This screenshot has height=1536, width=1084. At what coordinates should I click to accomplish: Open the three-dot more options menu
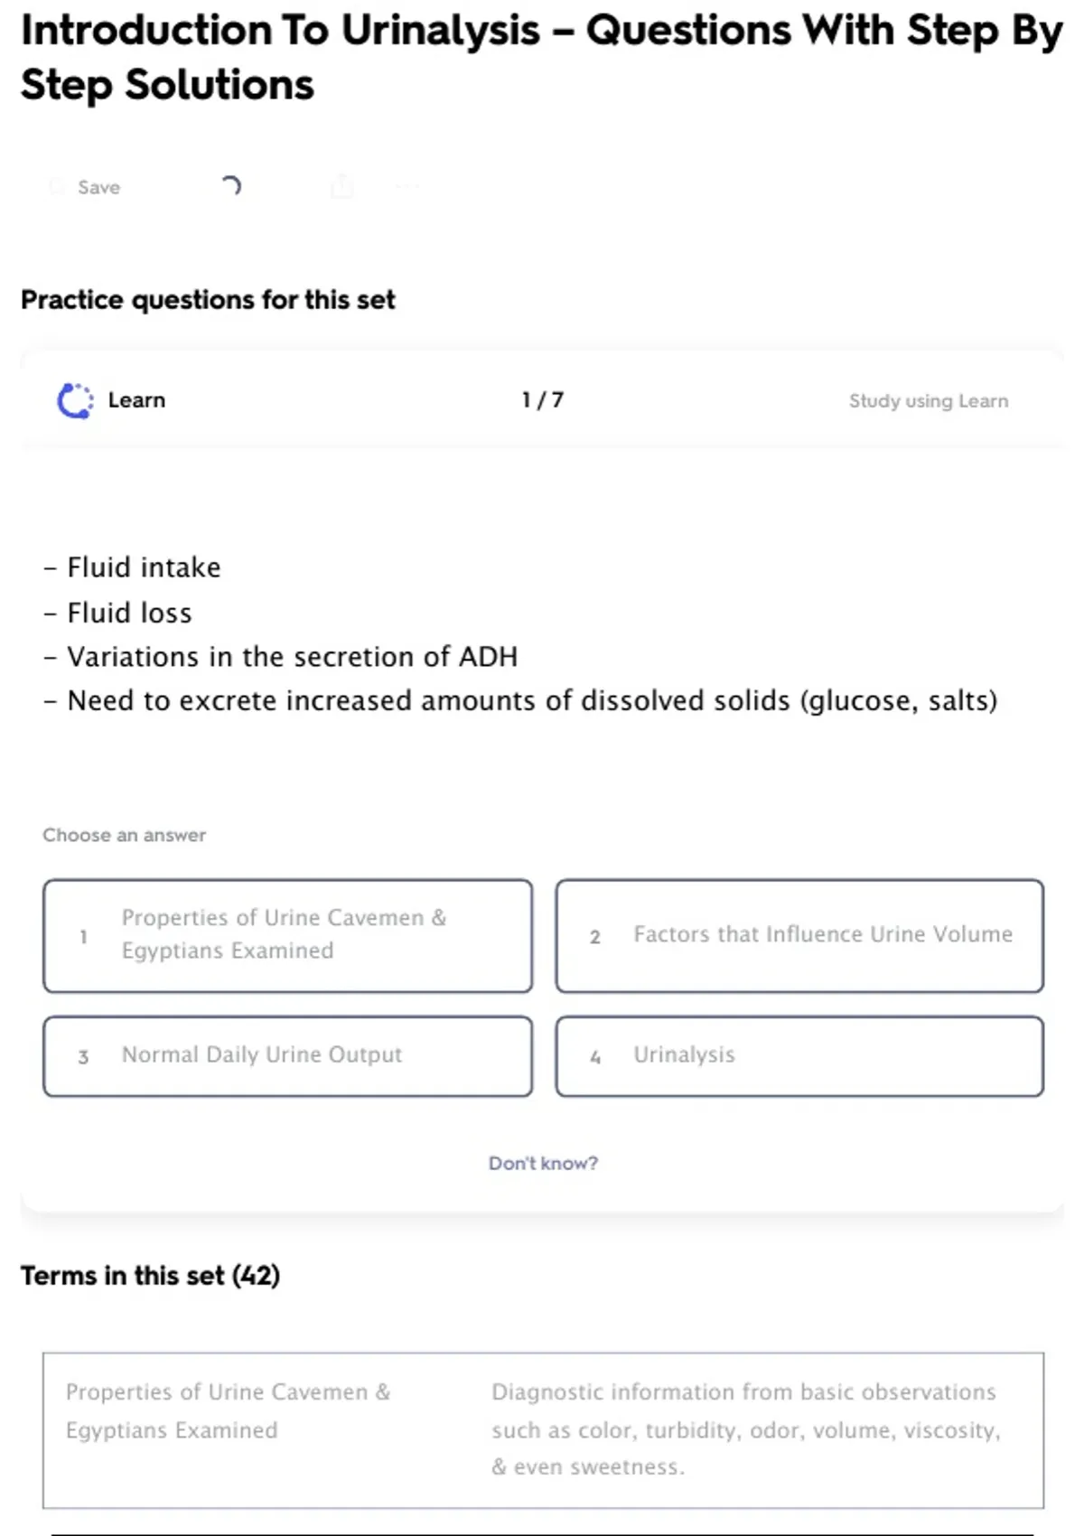tap(407, 186)
